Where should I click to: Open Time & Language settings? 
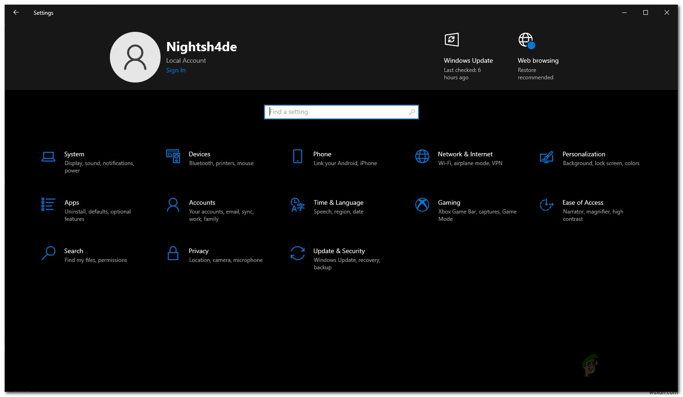pyautogui.click(x=338, y=207)
